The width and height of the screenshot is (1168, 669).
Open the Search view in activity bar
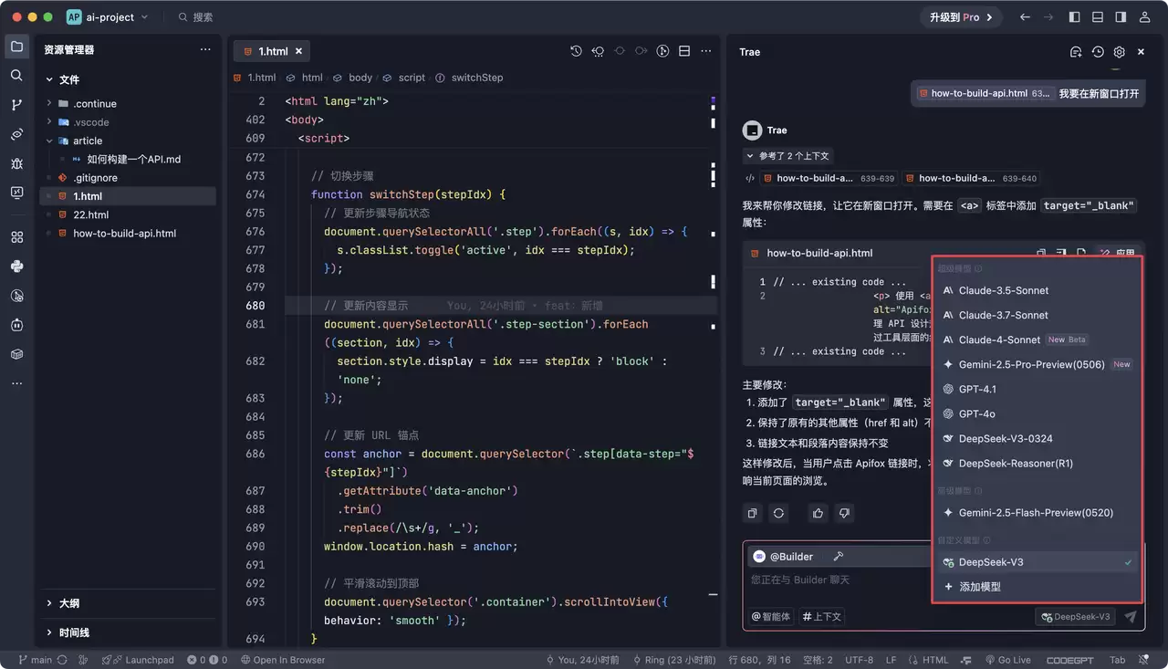[16, 76]
